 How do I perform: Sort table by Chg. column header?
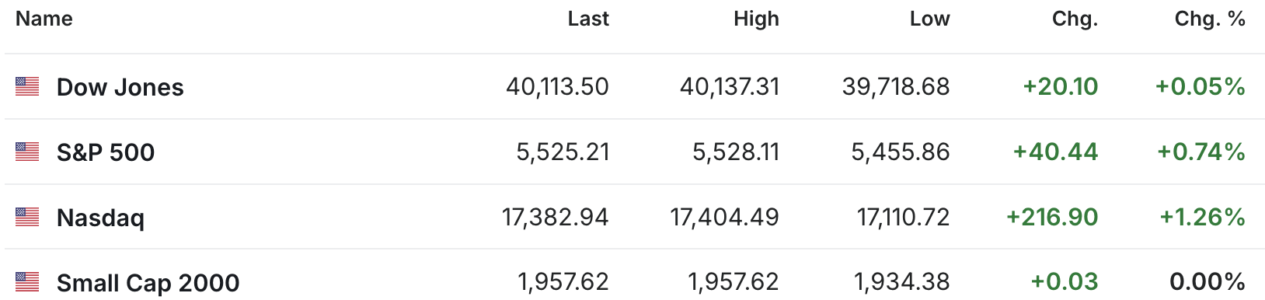(x=1075, y=19)
